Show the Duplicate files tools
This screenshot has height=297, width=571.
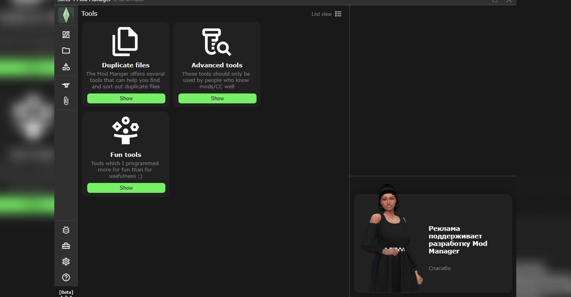click(126, 98)
